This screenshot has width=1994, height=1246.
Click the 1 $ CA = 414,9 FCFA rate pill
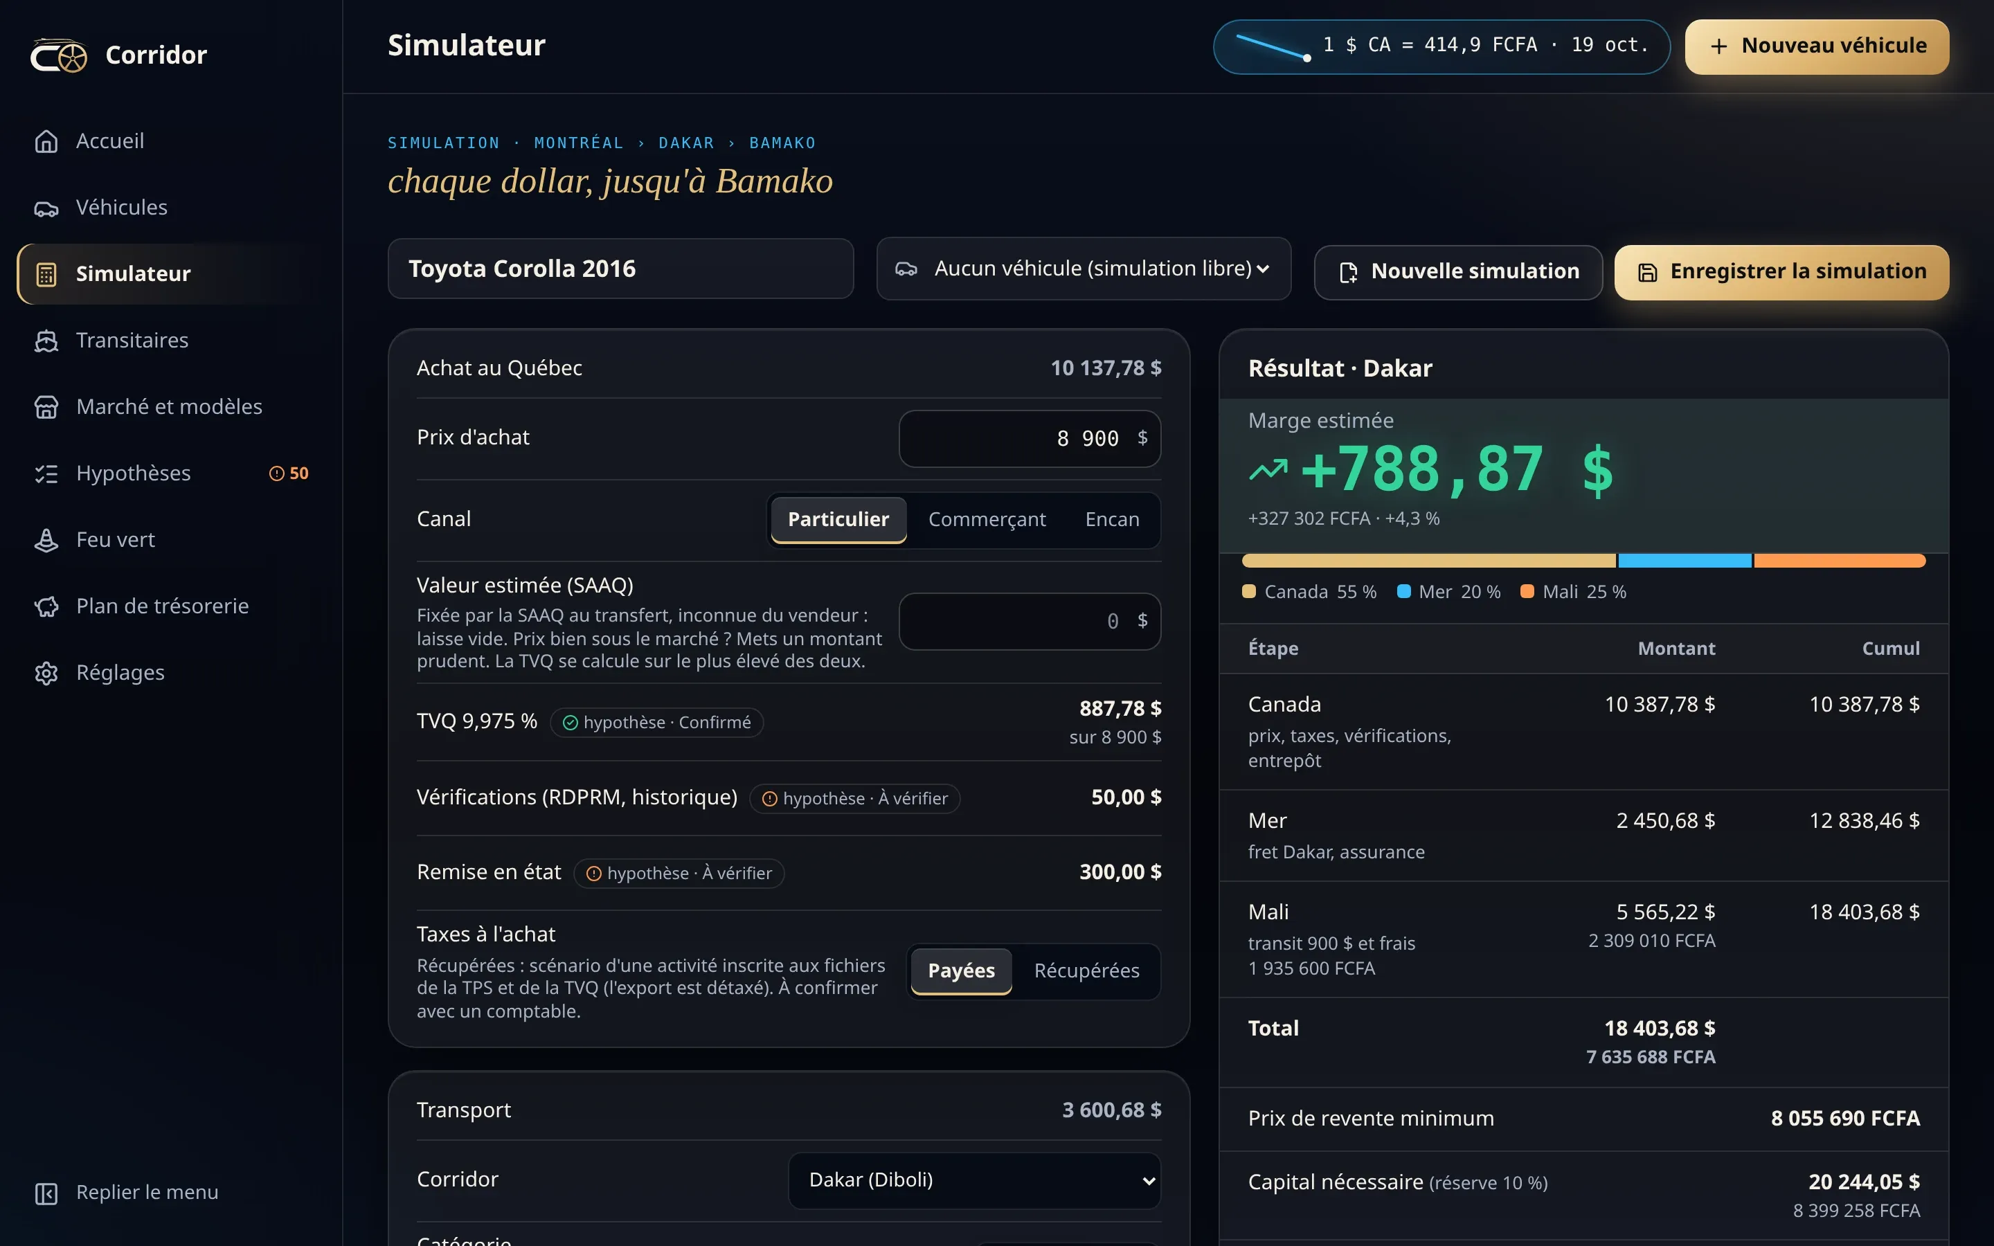(x=1441, y=47)
